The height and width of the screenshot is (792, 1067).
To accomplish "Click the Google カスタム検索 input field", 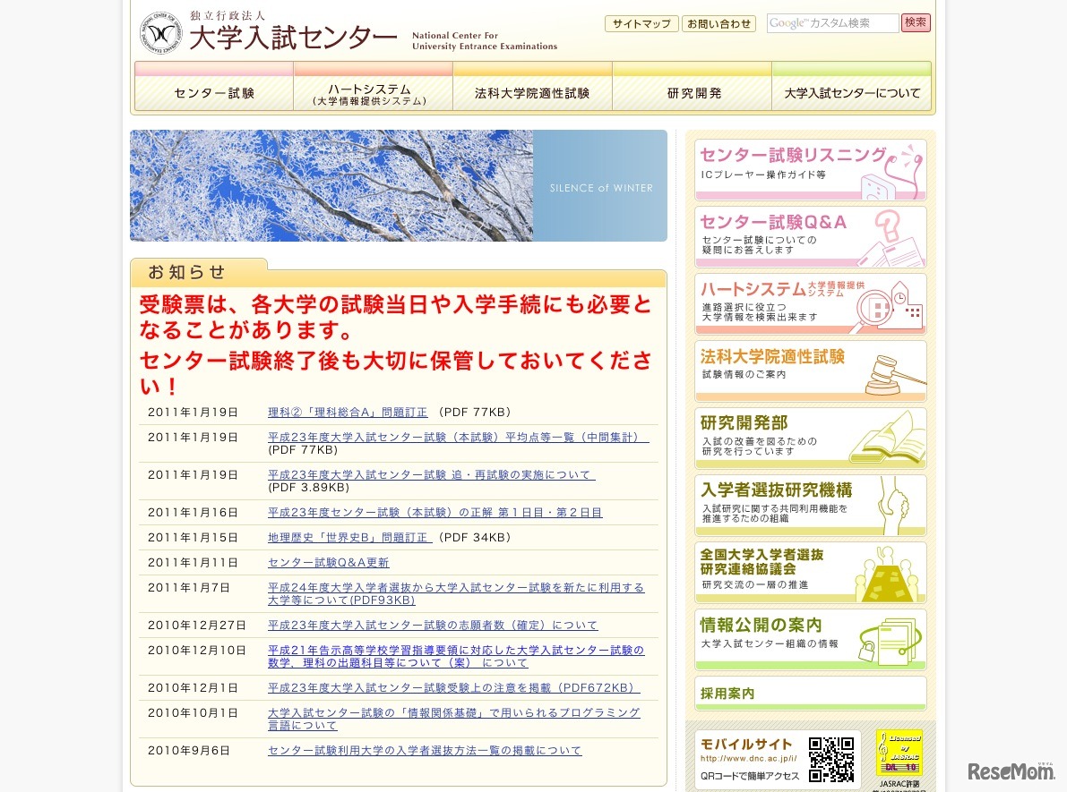I will [831, 22].
